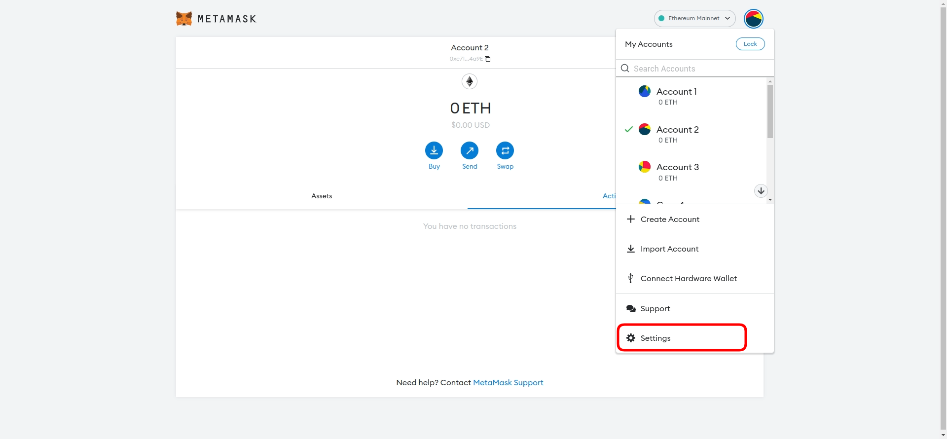This screenshot has width=947, height=439.
Task: Open Support from the account menu
Action: coord(694,308)
